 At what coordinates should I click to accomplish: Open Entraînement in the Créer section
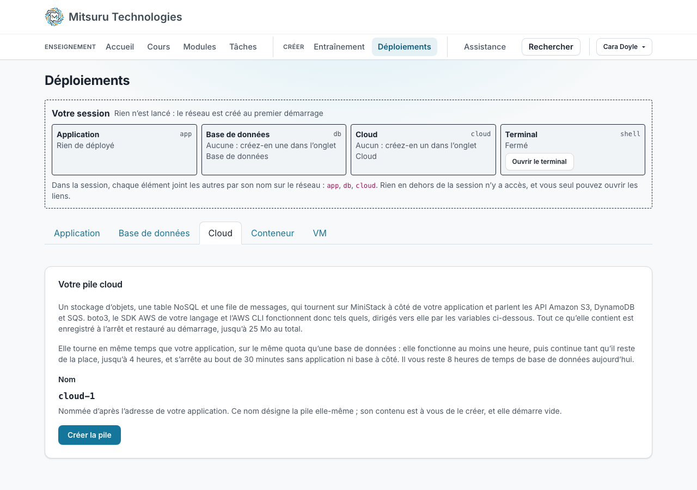click(x=339, y=47)
